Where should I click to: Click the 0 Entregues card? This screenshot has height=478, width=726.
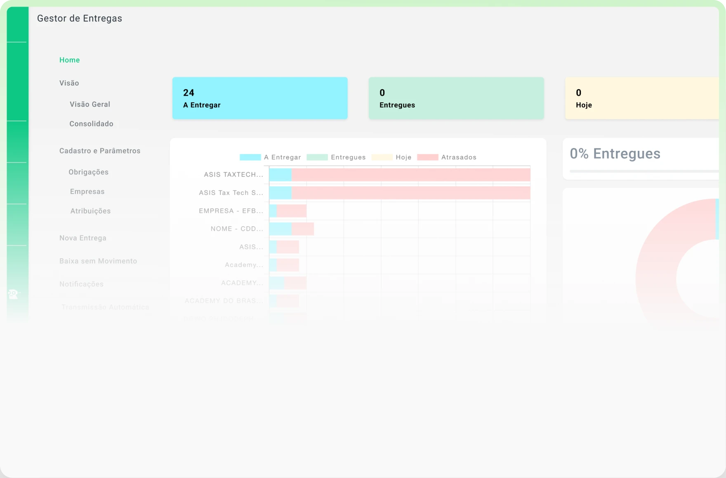point(456,98)
